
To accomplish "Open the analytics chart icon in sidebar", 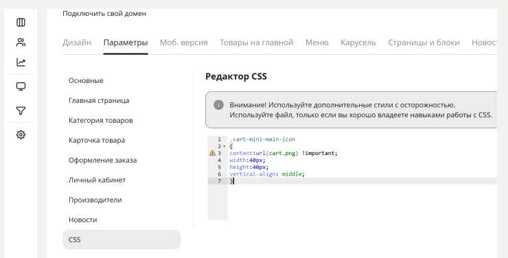I will (x=21, y=62).
